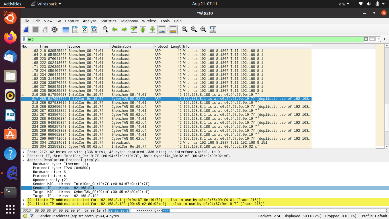Image resolution: width=389 pixels, height=219 pixels.
Task: Collapse Address Resolution Protocol section
Action: tap(24, 160)
